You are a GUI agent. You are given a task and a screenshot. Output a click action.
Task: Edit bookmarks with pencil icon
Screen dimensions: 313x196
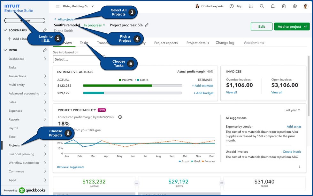tap(45, 30)
